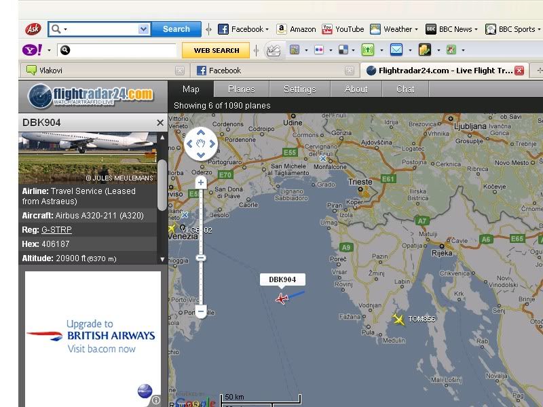543x407 pixels.
Task: Close the DBK904 info panel
Action: pyautogui.click(x=160, y=123)
